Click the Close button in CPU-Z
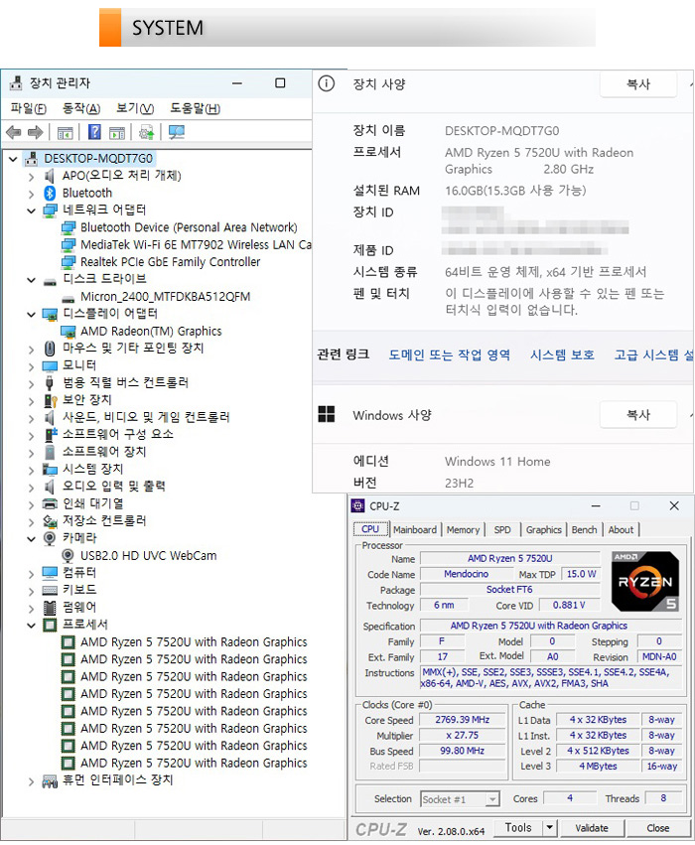Viewport: 695px width, 845px height. click(x=658, y=828)
